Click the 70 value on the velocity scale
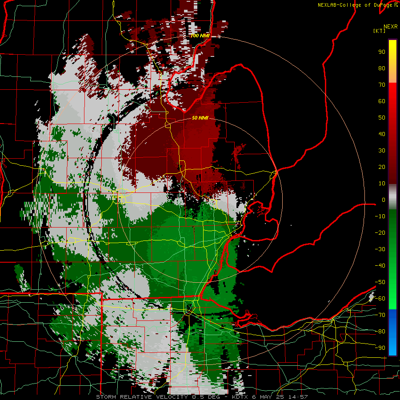Viewport: 400px width, 400px height. [382, 85]
